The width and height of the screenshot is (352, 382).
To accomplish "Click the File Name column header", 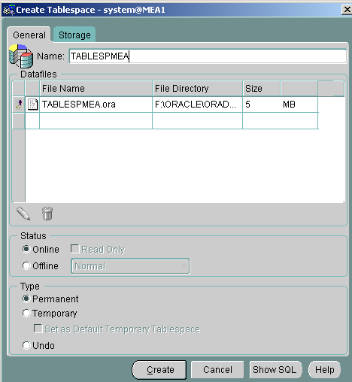I will tap(96, 89).
